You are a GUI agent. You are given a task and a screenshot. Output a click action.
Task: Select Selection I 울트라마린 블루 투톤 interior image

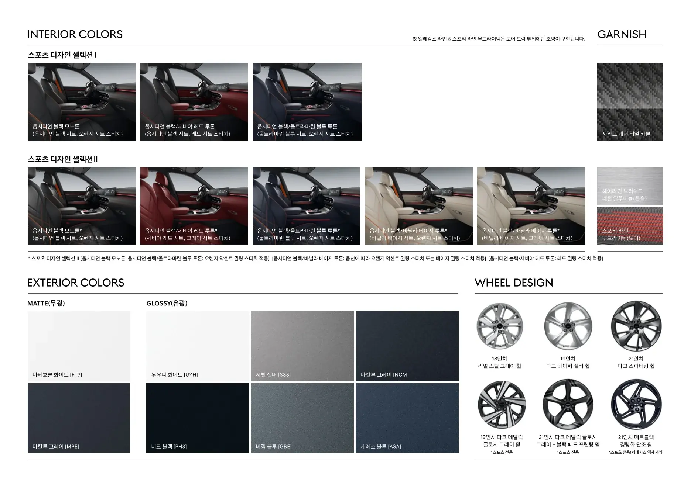click(x=307, y=102)
